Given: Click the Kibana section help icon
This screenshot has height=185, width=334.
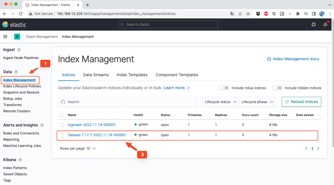Looking at the screenshot, I should point(20,160).
